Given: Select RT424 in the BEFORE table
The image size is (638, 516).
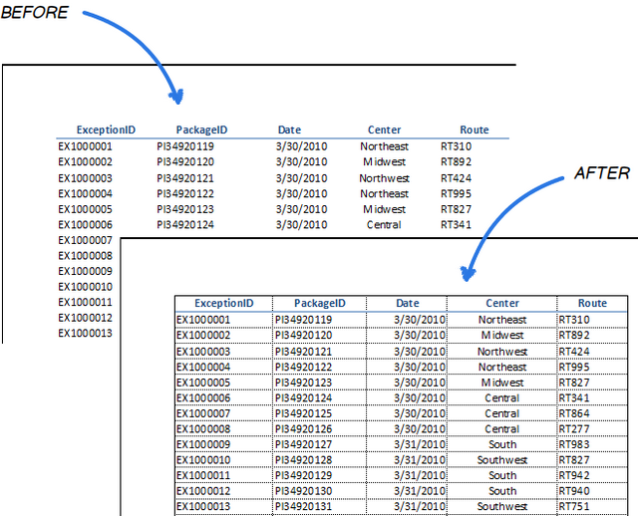Looking at the screenshot, I should [x=456, y=178].
